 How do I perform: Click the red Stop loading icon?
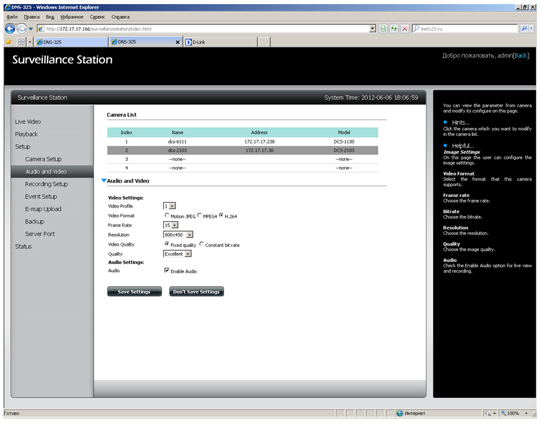405,28
